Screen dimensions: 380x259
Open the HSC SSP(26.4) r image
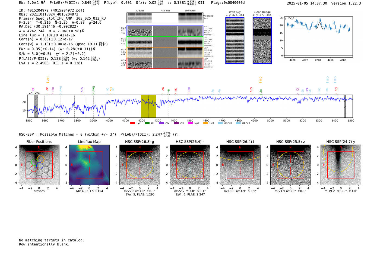pyautogui.click(x=190, y=165)
